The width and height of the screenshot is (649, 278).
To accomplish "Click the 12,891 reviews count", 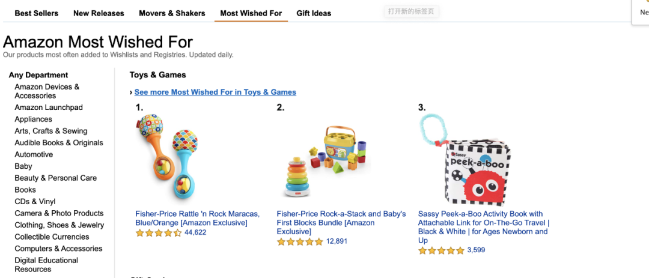I will coord(337,241).
